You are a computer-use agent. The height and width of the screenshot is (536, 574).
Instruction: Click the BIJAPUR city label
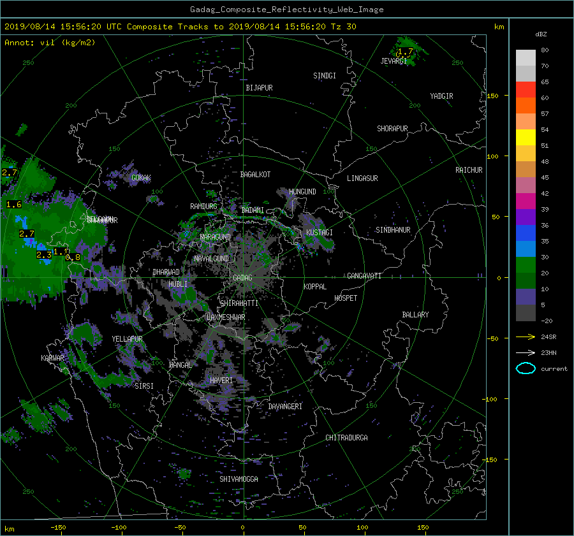(x=259, y=88)
